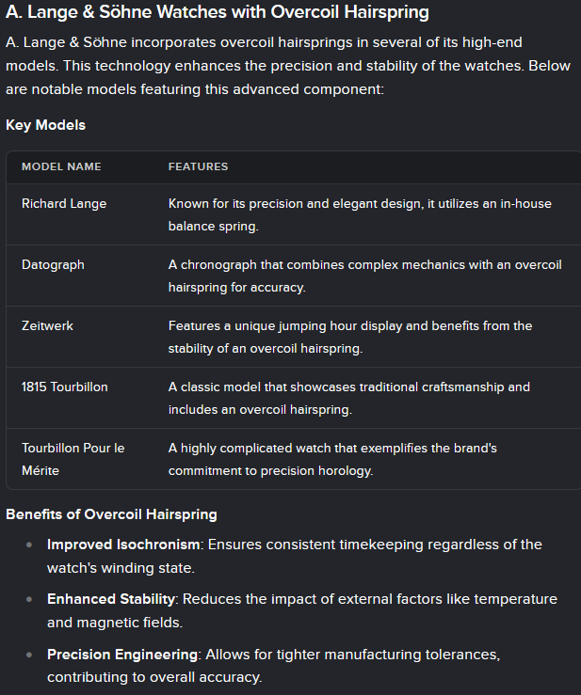The width and height of the screenshot is (581, 695).
Task: Click the Zeitwerk jumping hour description
Action: click(x=350, y=338)
